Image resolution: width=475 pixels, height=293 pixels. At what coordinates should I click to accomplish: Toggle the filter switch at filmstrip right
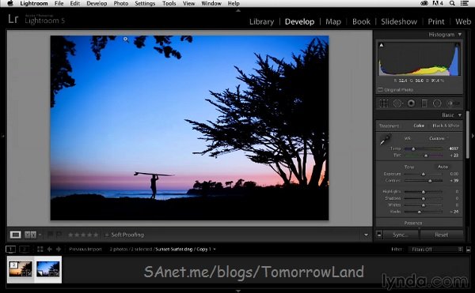pyautogui.click(x=469, y=250)
